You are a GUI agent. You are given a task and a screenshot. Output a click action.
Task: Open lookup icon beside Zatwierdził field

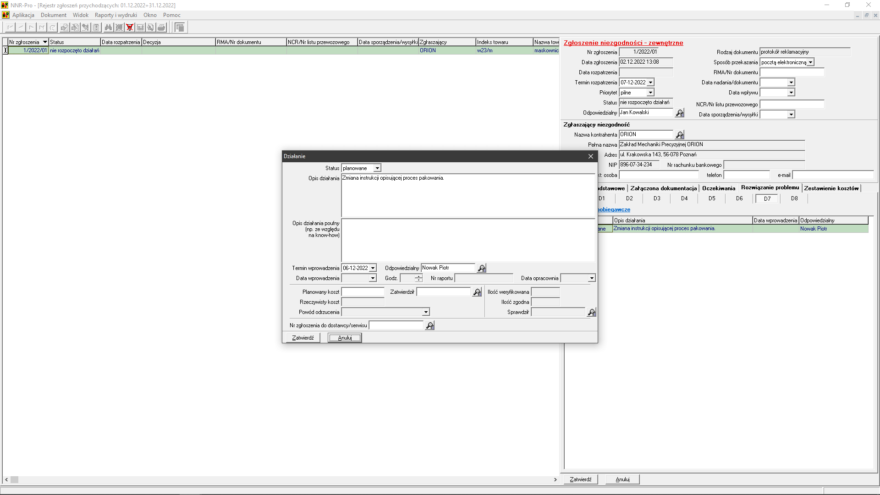[477, 292]
